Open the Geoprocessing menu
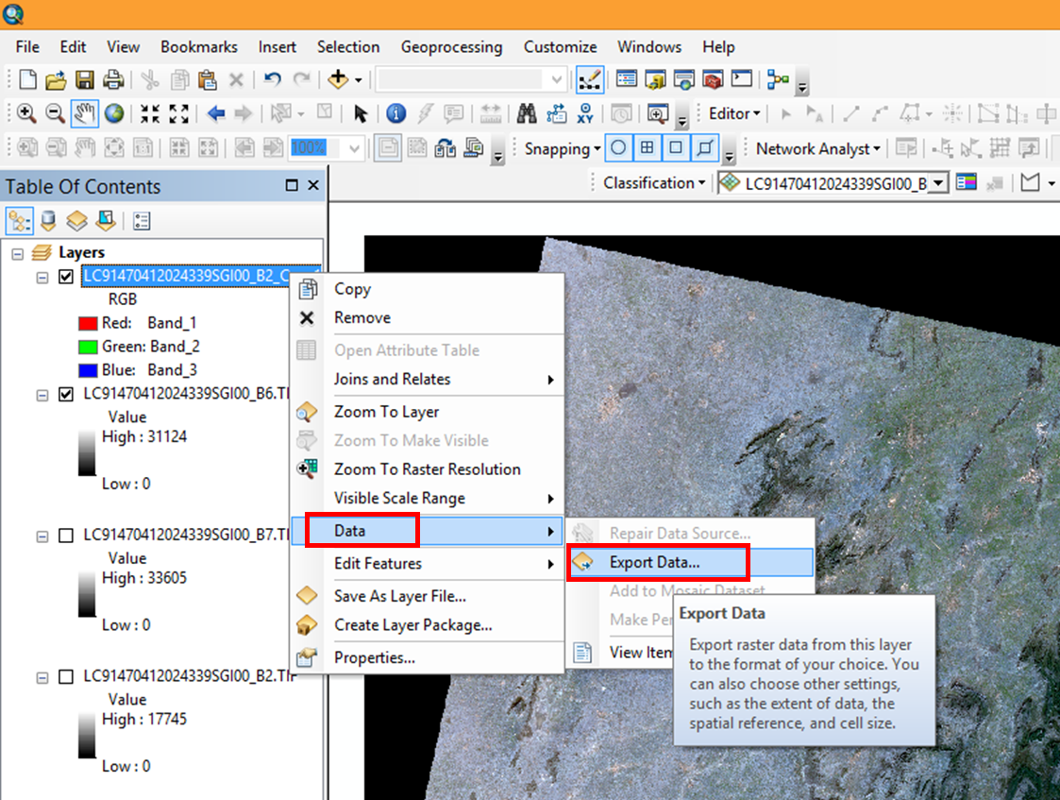The width and height of the screenshot is (1060, 800). click(450, 46)
